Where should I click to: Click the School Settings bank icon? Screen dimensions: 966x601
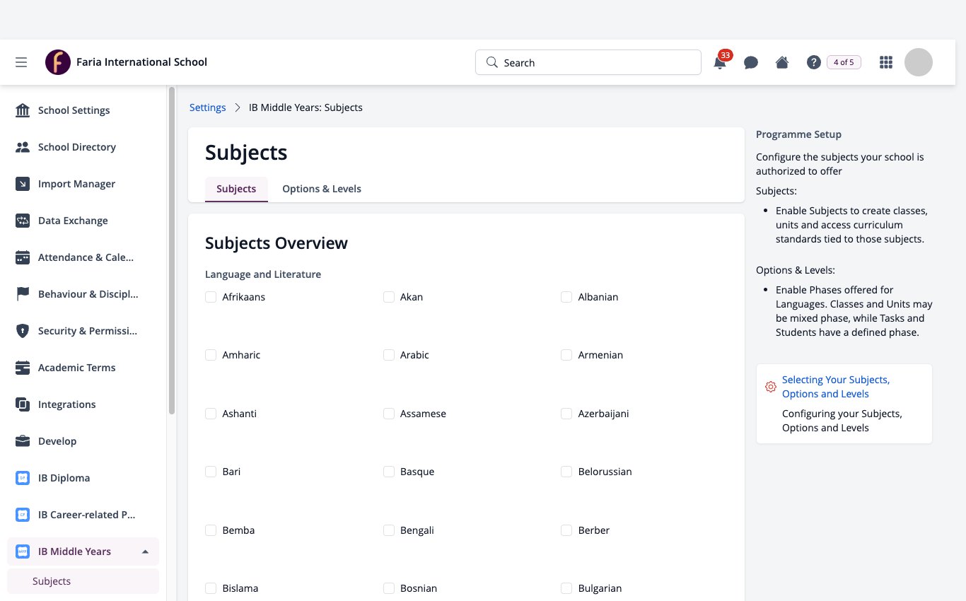click(23, 110)
